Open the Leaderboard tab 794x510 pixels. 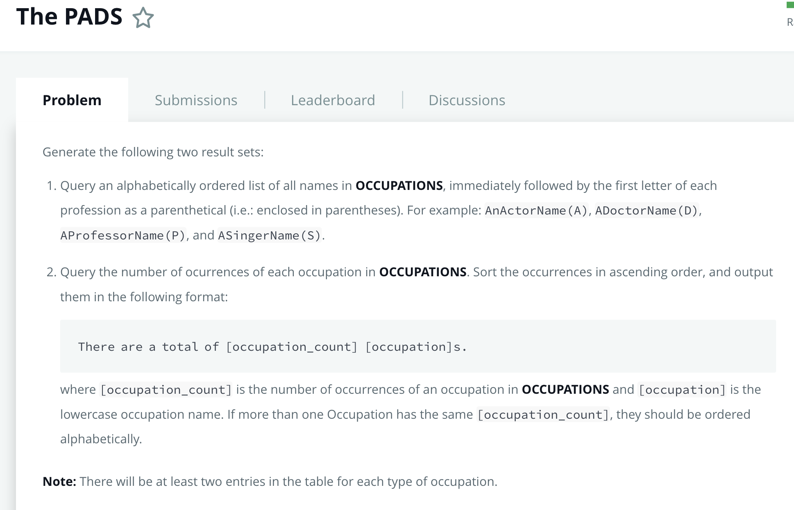[x=333, y=100]
